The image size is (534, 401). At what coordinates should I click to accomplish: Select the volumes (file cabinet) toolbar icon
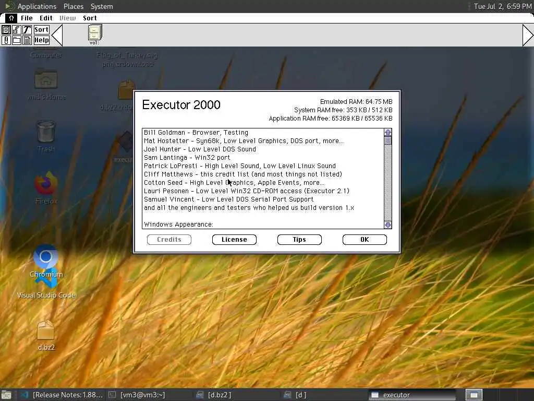pyautogui.click(x=6, y=30)
